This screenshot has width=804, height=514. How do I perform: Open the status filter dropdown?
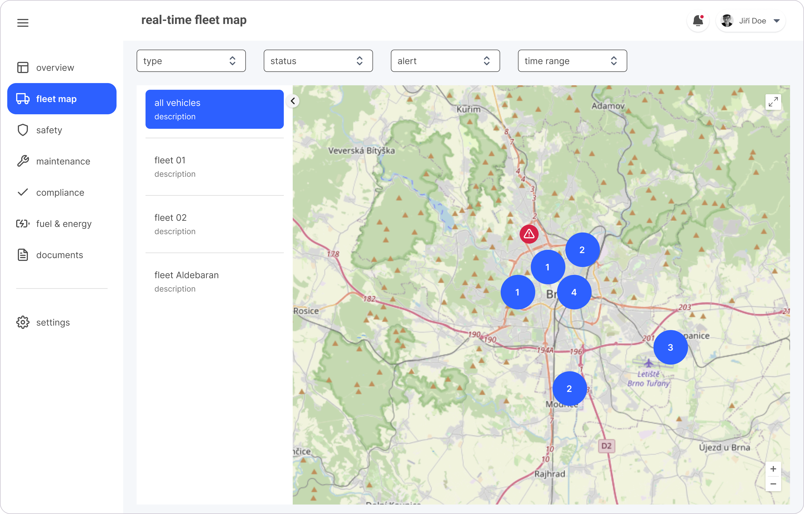point(318,61)
